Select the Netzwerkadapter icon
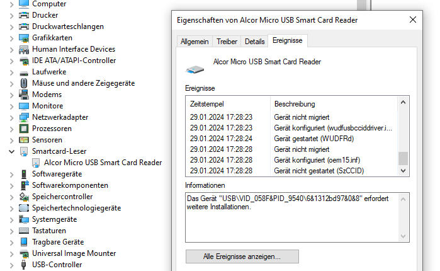 [x=24, y=117]
